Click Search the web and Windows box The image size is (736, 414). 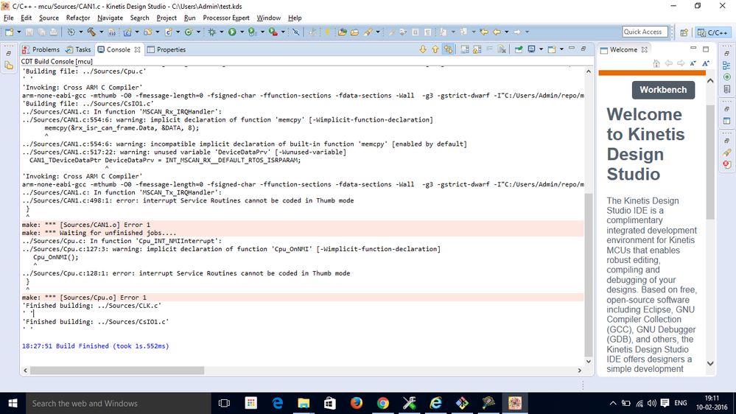117,403
